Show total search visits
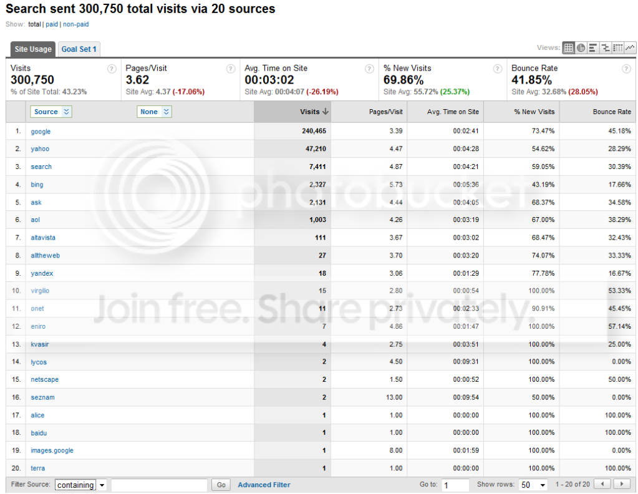Viewport: 638px width, 494px height. click(x=34, y=24)
